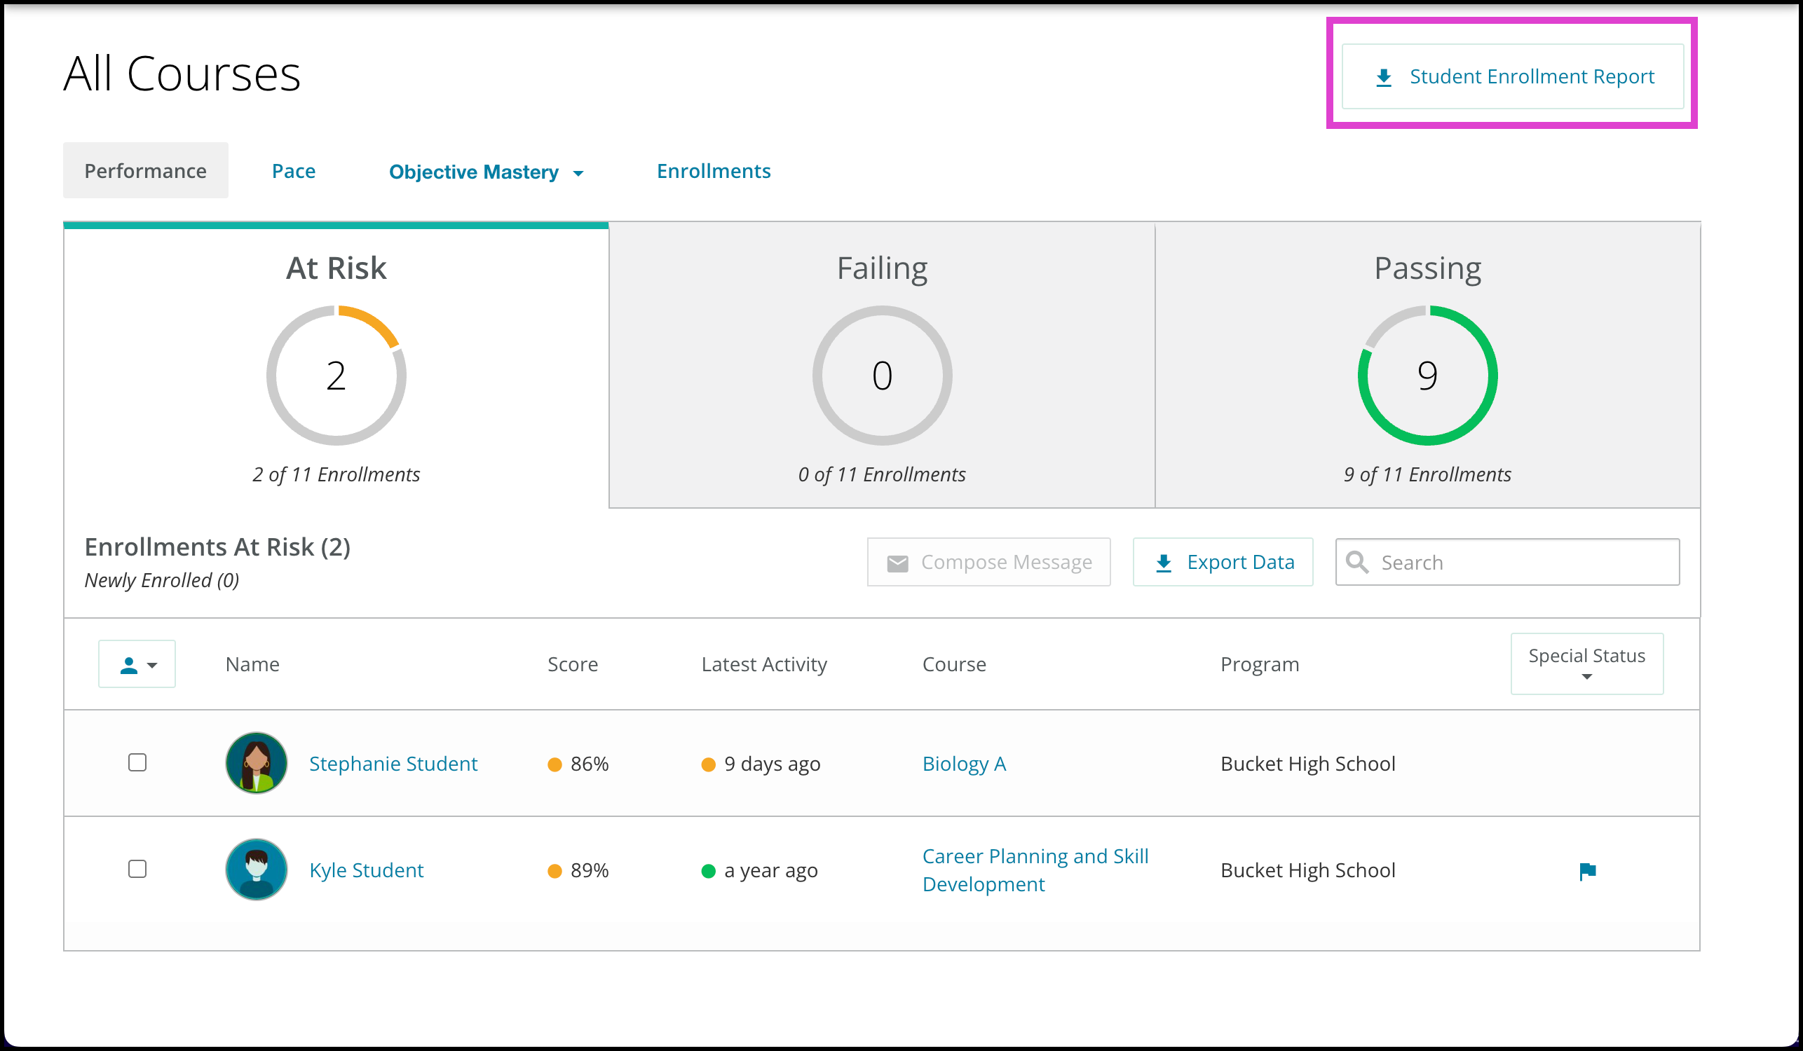
Task: Click the envelope icon in Compose Message
Action: pos(897,563)
